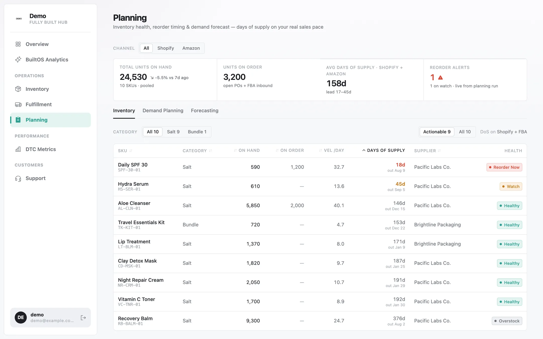Click the On Hand column sort icon
543x339 pixels.
(235, 150)
